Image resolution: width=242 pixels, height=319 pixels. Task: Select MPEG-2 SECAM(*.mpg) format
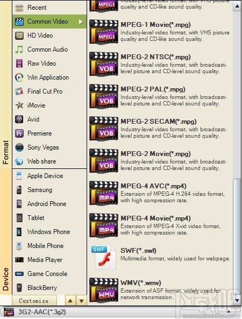(161, 129)
